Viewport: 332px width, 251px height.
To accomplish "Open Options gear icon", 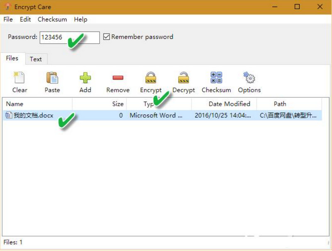I will 249,77.
